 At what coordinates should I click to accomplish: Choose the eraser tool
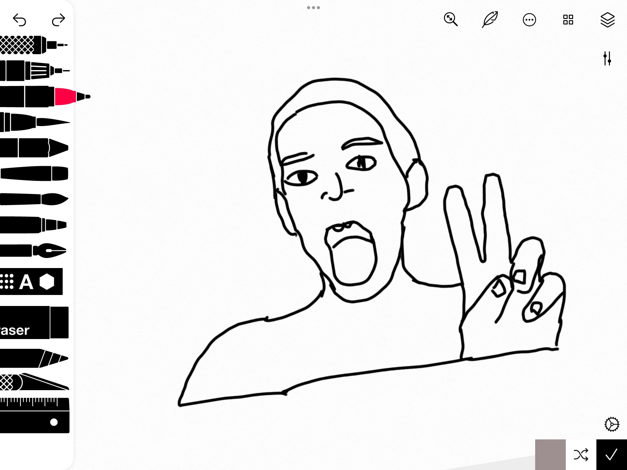pos(34,323)
